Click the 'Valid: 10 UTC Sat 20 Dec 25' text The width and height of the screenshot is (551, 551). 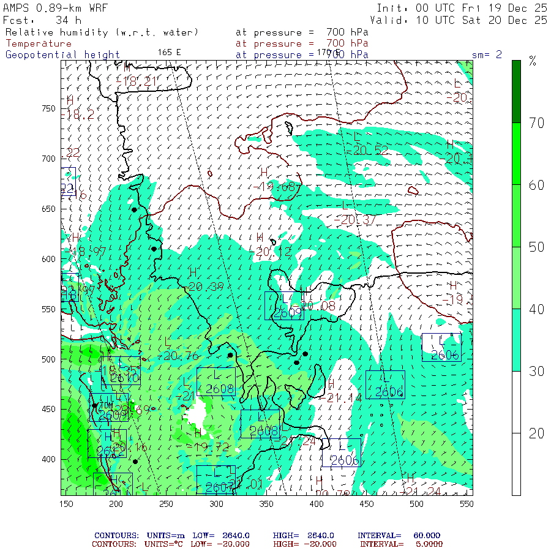(x=458, y=20)
